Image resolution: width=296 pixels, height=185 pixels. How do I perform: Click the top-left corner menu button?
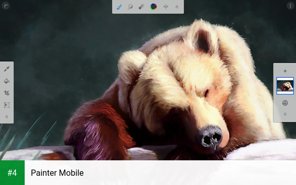[x=6, y=6]
